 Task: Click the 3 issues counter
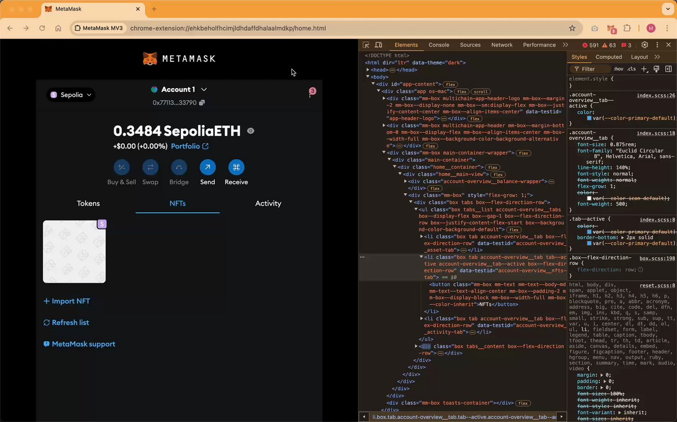[626, 45]
